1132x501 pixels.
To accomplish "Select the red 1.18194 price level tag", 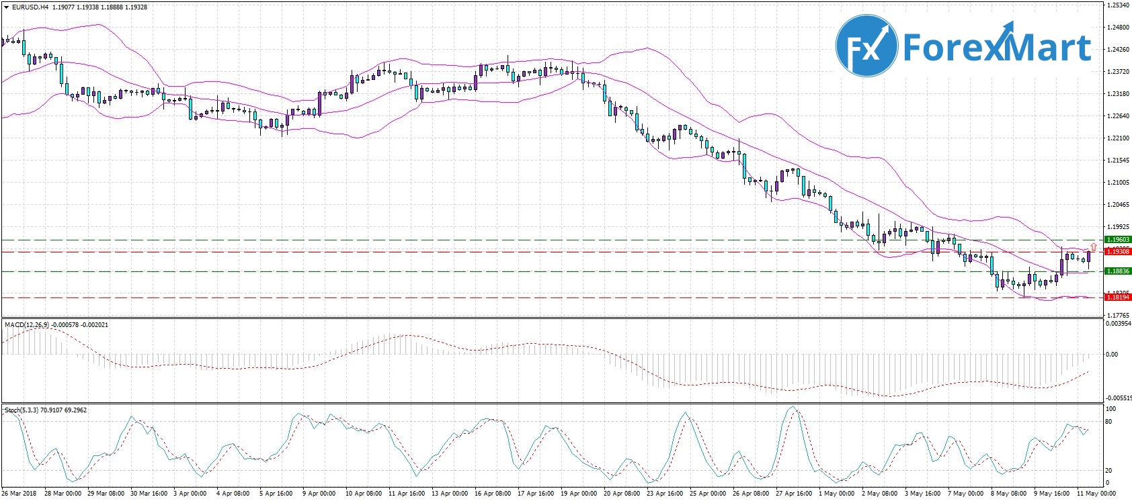I will (1118, 297).
